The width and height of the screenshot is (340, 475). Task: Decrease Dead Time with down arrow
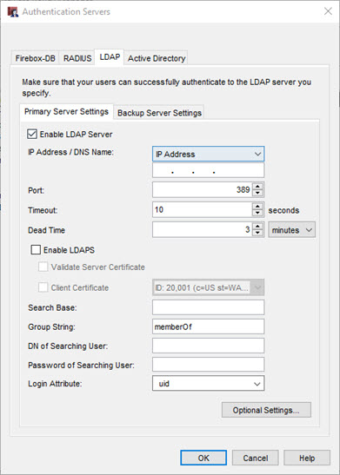257,233
